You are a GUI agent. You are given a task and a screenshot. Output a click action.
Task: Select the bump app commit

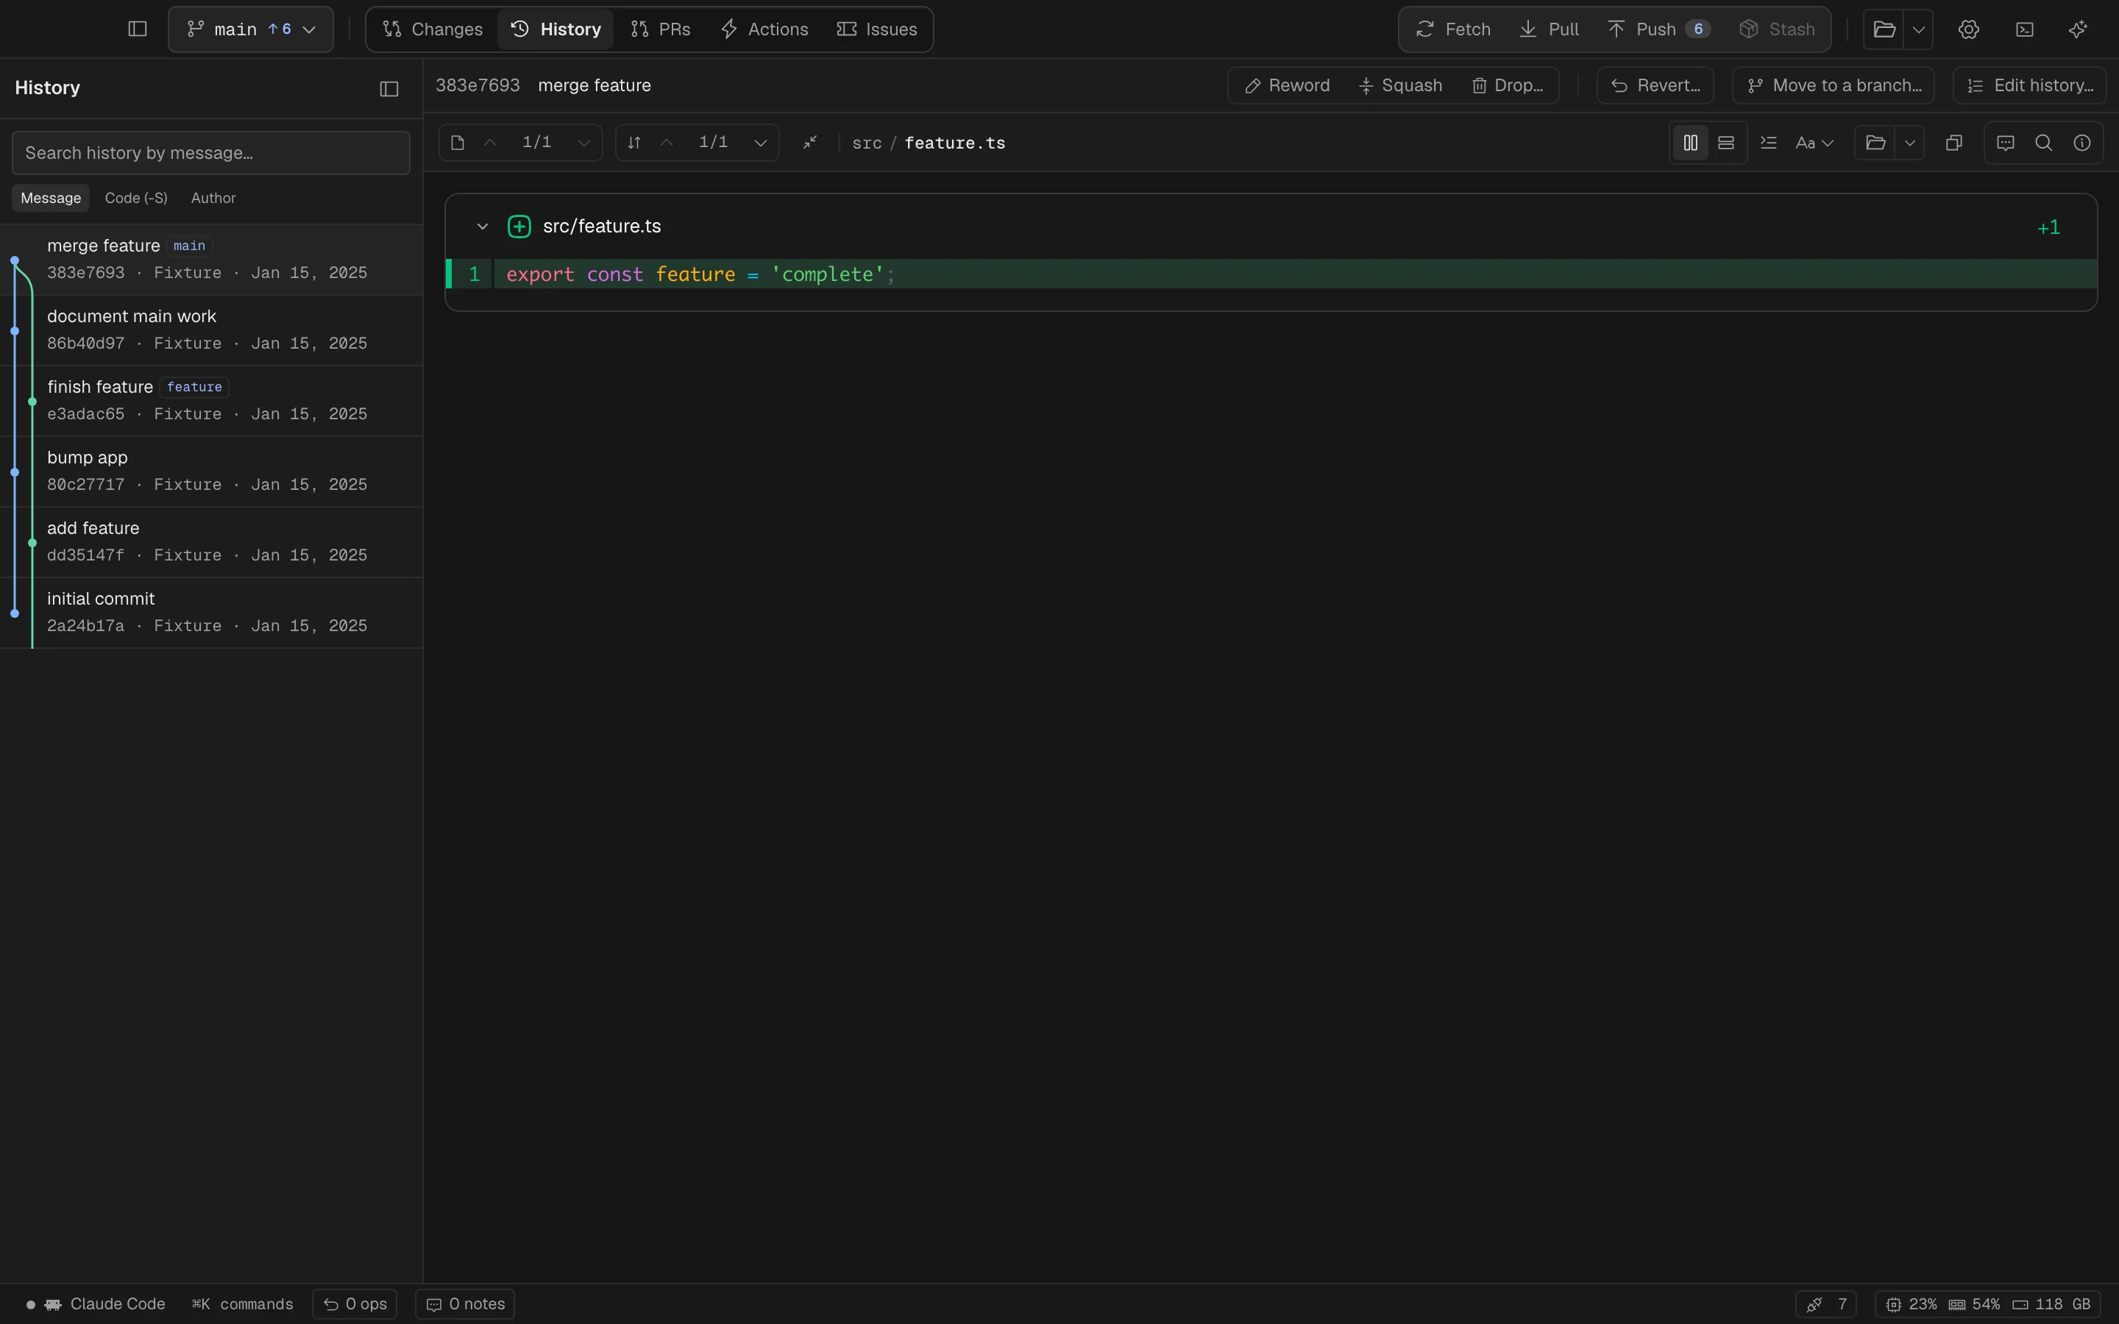[211, 471]
